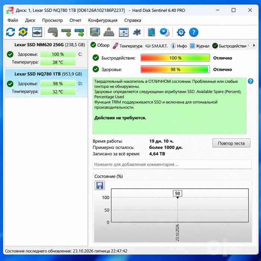Click the comment input field

(172, 164)
